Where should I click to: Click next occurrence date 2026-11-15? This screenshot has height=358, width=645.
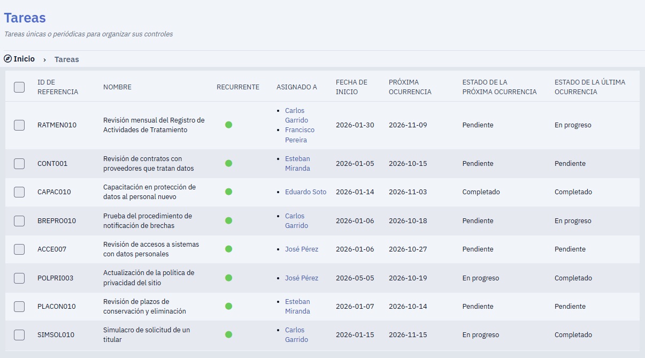point(408,334)
